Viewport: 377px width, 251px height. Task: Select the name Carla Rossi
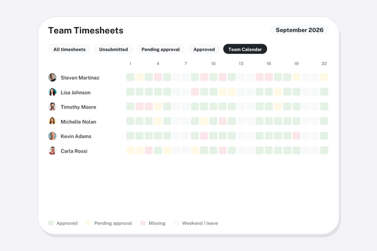click(74, 151)
